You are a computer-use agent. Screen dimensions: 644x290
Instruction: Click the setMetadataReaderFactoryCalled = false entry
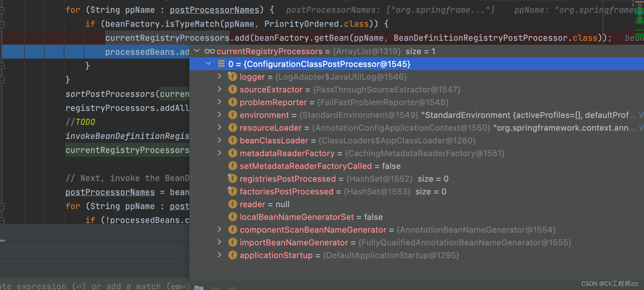point(320,166)
